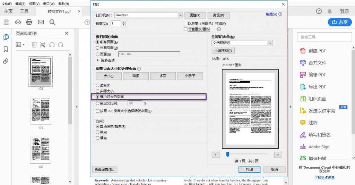Switch to Home (主页) tab
This screenshot has width=355, height=185.
(x=8, y=11)
